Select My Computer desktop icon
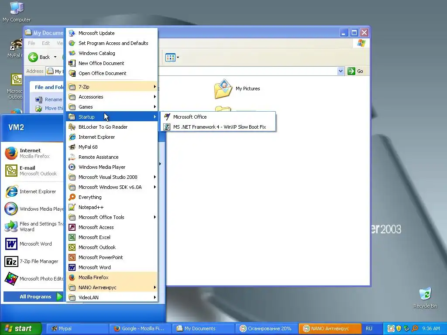This screenshot has width=447, height=335. (x=17, y=12)
